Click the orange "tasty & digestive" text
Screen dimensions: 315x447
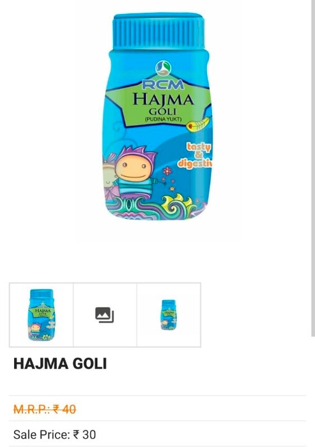pos(195,155)
